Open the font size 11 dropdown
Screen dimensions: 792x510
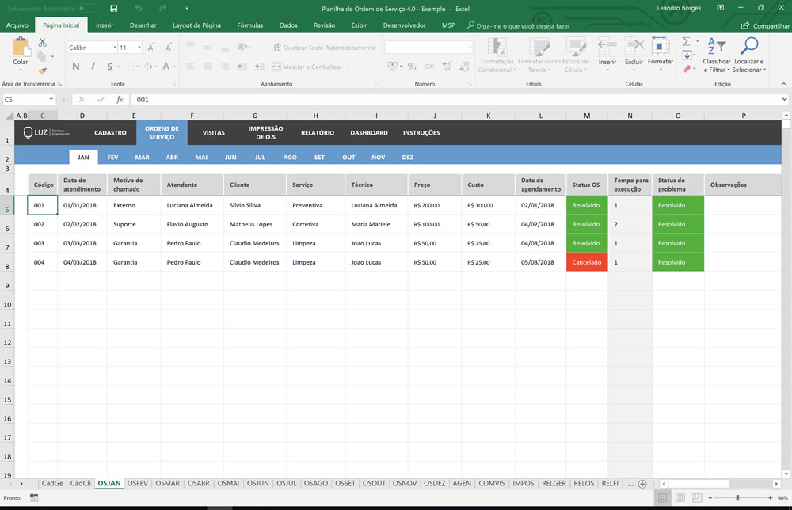pos(139,48)
